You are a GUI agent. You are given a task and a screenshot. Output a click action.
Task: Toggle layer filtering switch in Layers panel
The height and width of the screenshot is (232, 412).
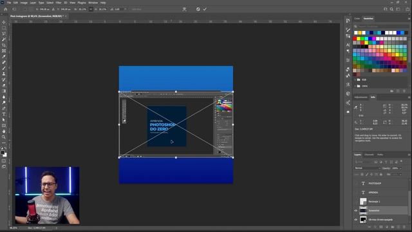click(x=401, y=162)
